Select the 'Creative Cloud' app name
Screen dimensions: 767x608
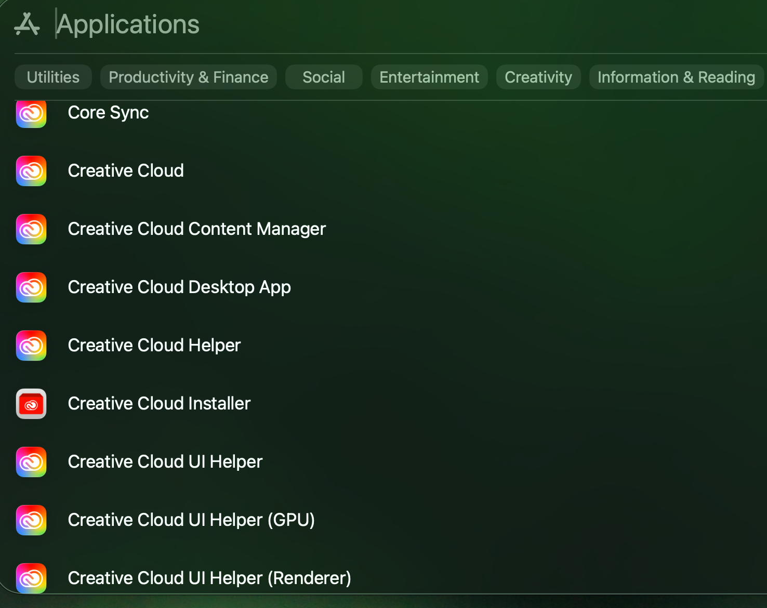[126, 171]
